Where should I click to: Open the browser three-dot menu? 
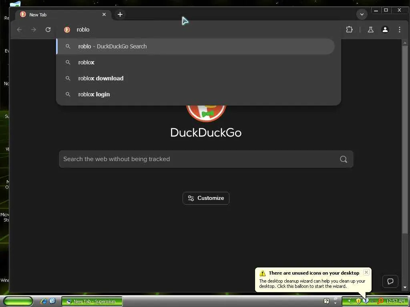pyautogui.click(x=399, y=30)
